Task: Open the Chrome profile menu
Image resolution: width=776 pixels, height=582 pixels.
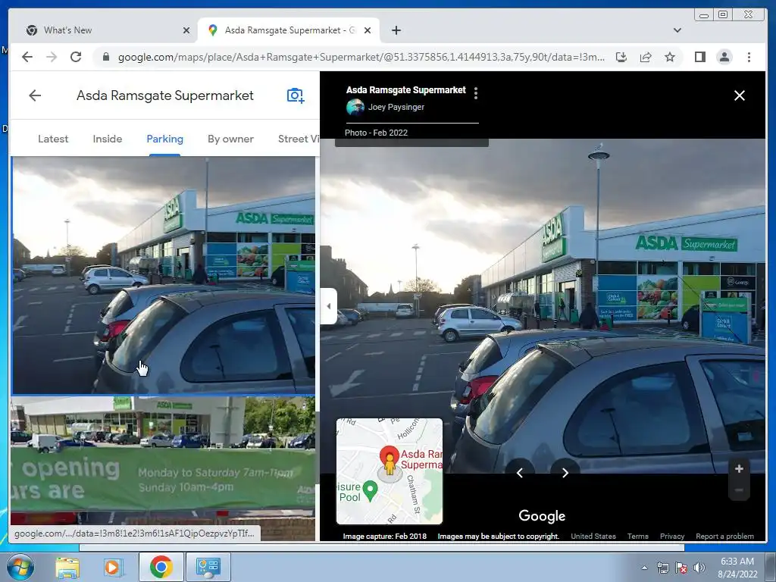Action: [724, 57]
